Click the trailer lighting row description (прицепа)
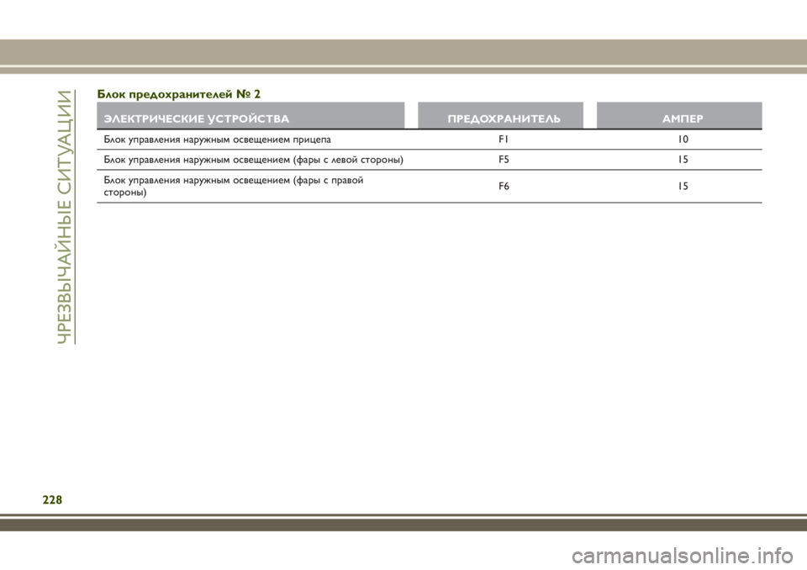807x570 pixels. coord(217,139)
